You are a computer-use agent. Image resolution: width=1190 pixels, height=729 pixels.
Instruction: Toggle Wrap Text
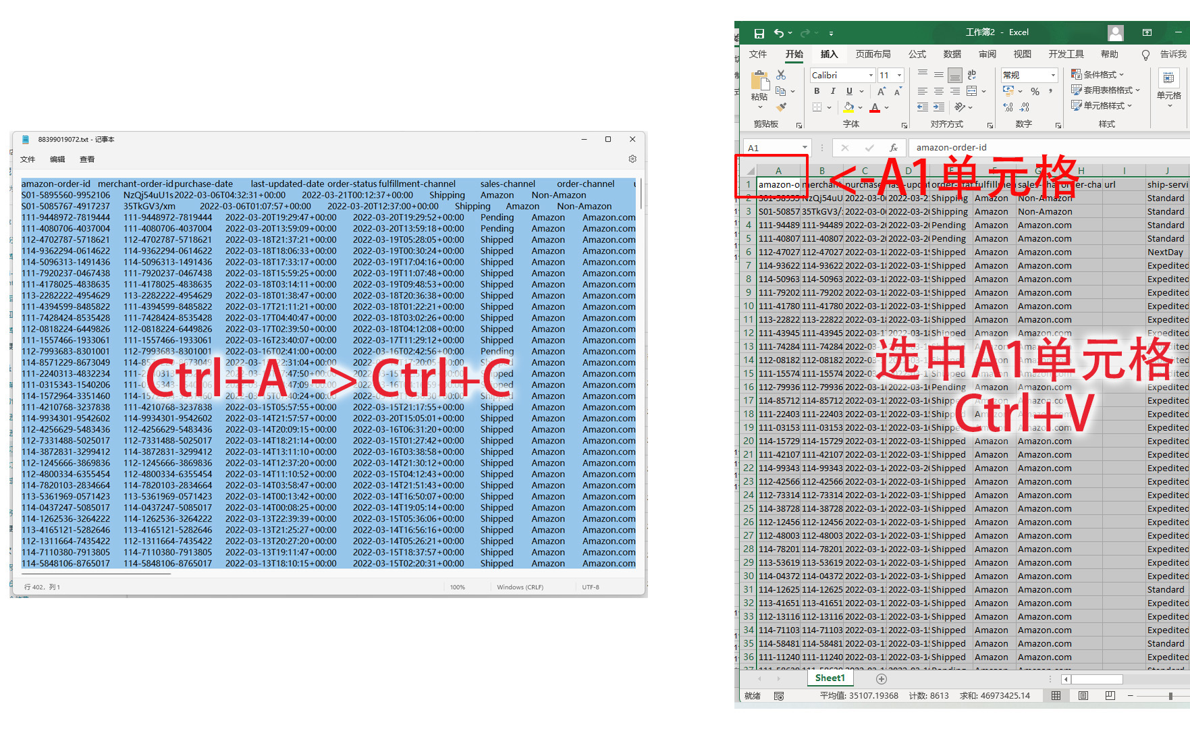point(972,75)
